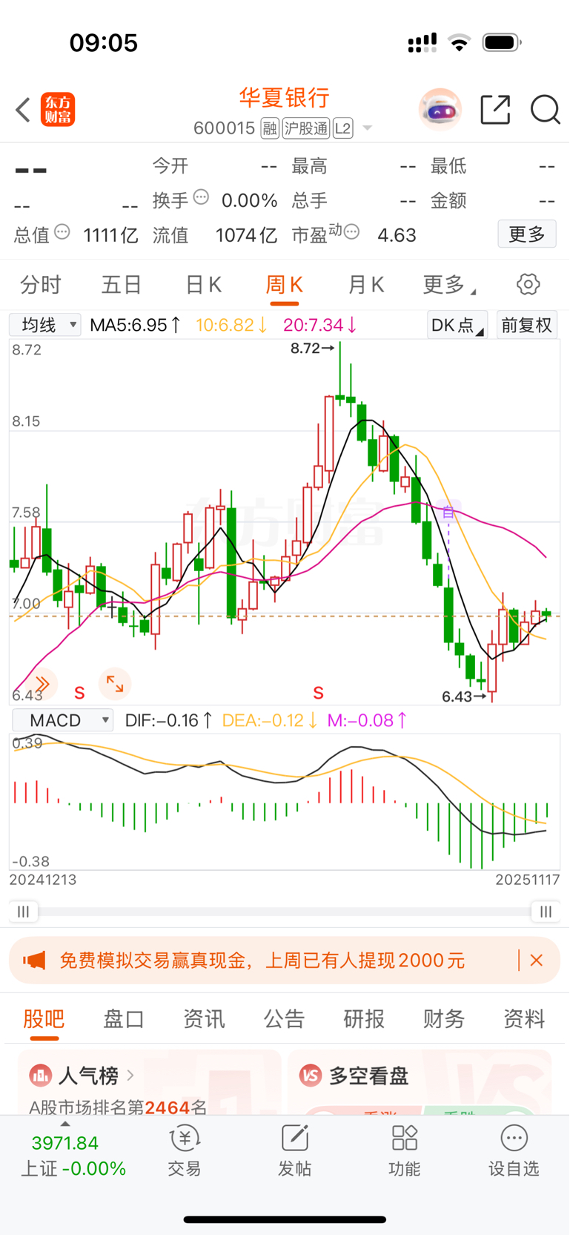Screen dimensions: 570x1235
Task: Switch to the 日K tab
Action: (203, 284)
